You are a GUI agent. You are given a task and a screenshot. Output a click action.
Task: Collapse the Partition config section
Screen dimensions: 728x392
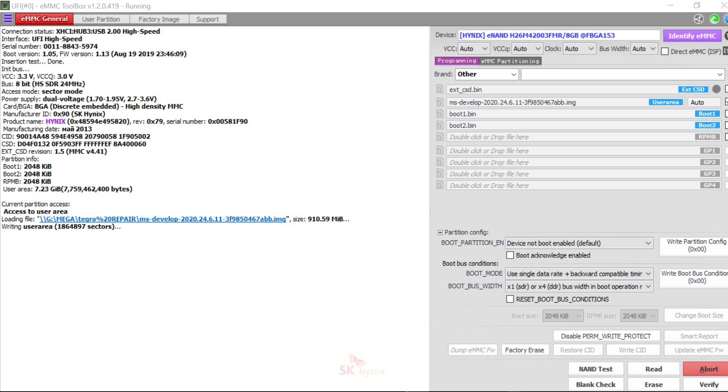pyautogui.click(x=440, y=232)
